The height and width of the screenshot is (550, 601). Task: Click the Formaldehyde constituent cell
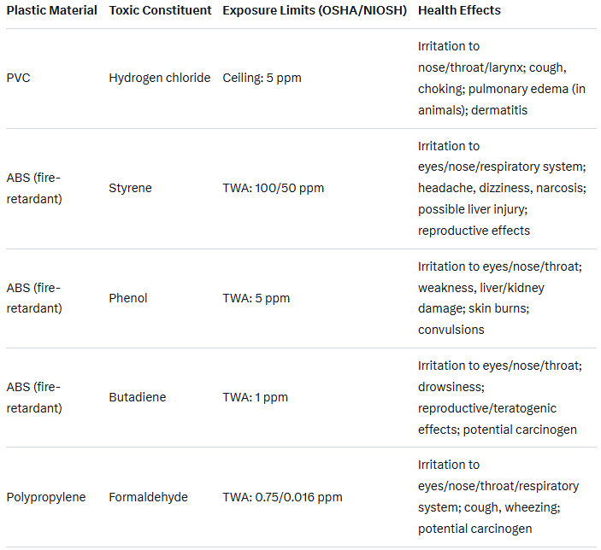148,497
